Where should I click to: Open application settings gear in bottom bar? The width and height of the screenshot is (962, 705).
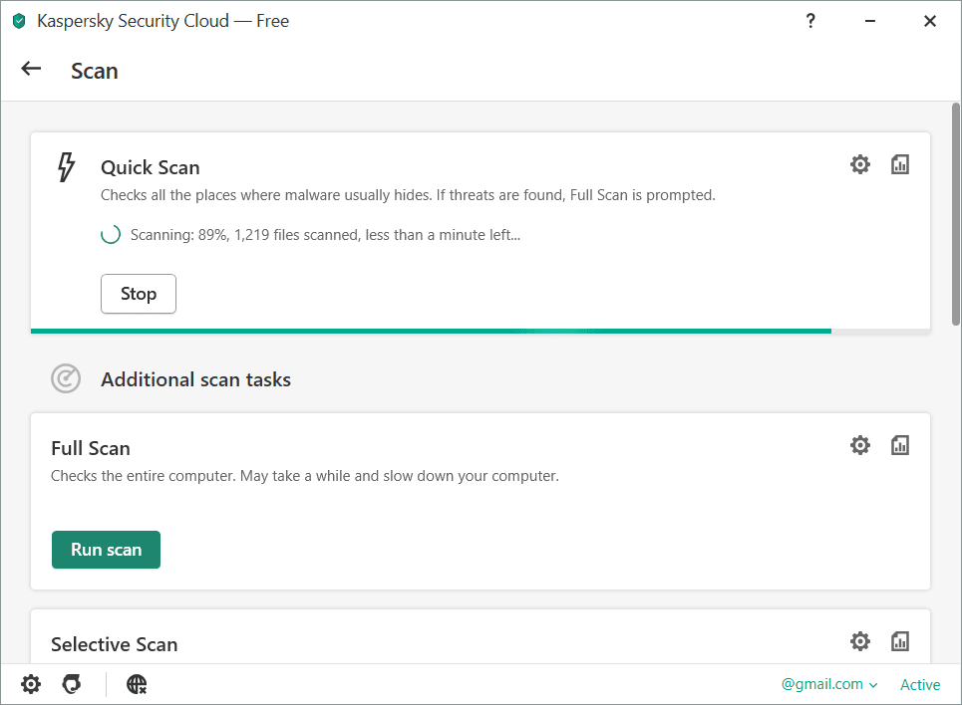pos(32,684)
